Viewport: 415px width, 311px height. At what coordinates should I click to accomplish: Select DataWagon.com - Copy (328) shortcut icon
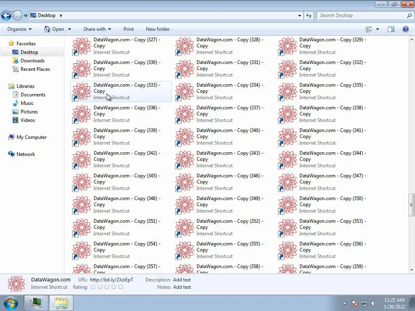coord(185,46)
